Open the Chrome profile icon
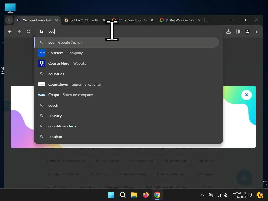Image resolution: width=268 pixels, height=201 pixels. (x=247, y=31)
